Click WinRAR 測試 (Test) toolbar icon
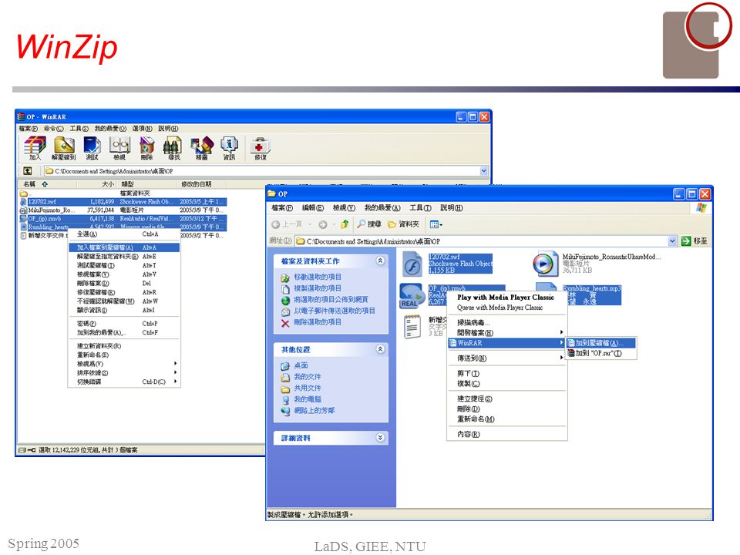 point(92,148)
